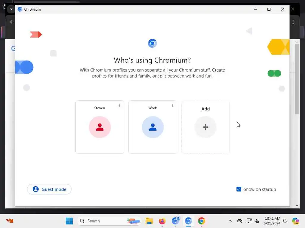
Task: Open Steven profile's three-dot menu
Action: tap(119, 105)
